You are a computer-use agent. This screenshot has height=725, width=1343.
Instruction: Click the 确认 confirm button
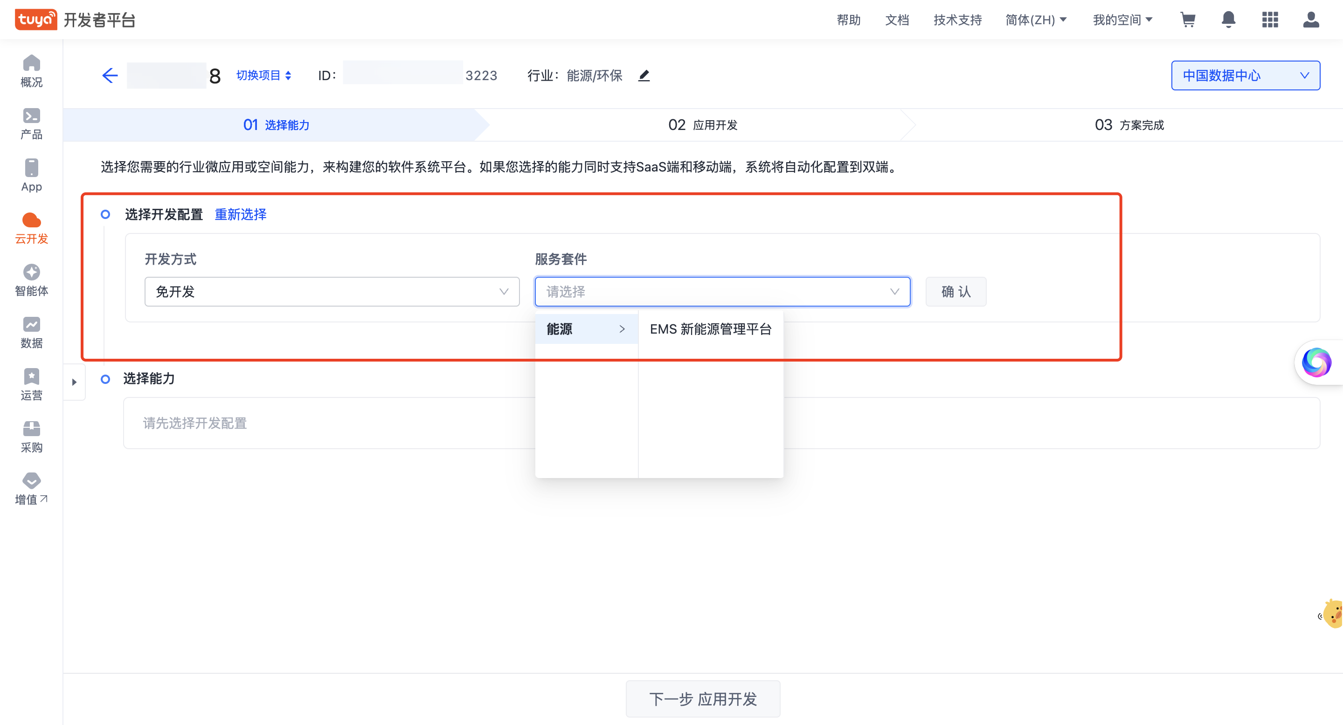pos(955,292)
